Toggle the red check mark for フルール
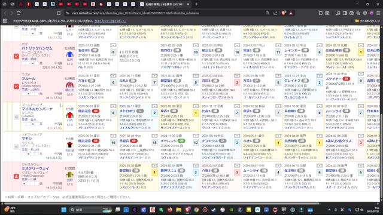 point(16,86)
